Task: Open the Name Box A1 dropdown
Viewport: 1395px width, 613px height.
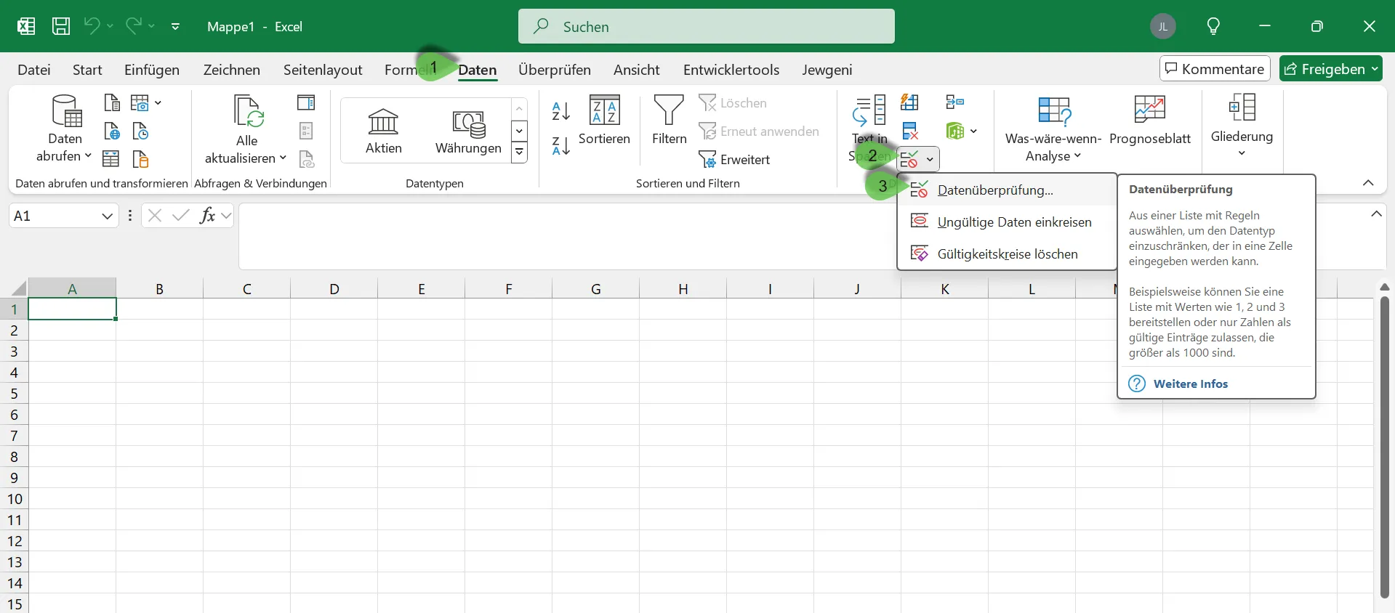Action: pos(107,216)
